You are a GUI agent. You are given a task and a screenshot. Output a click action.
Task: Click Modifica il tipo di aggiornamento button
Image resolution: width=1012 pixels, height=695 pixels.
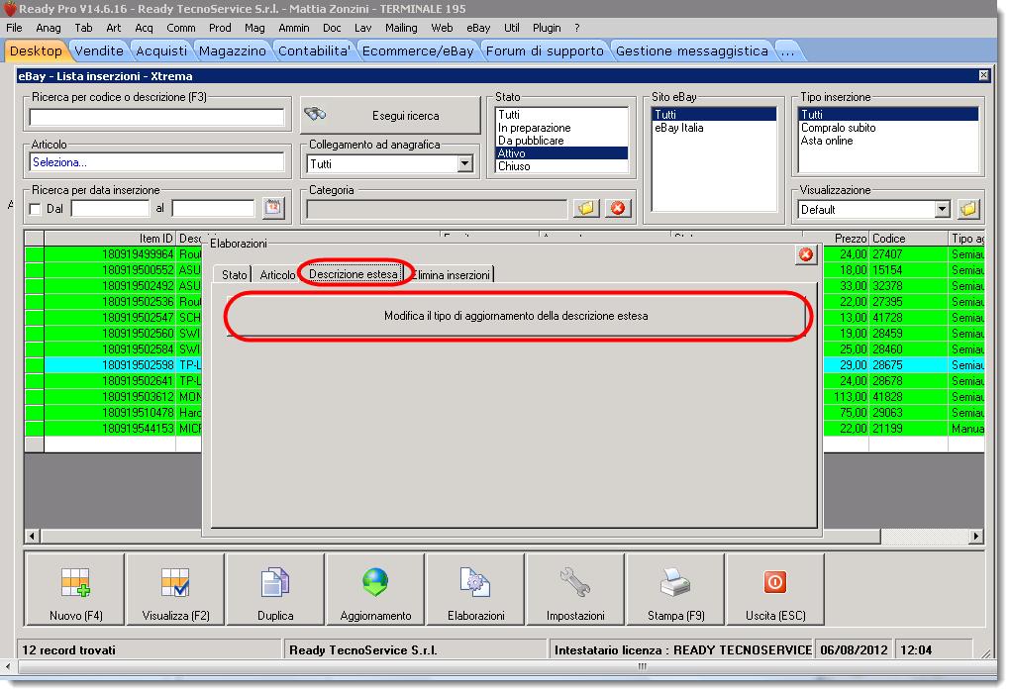516,316
